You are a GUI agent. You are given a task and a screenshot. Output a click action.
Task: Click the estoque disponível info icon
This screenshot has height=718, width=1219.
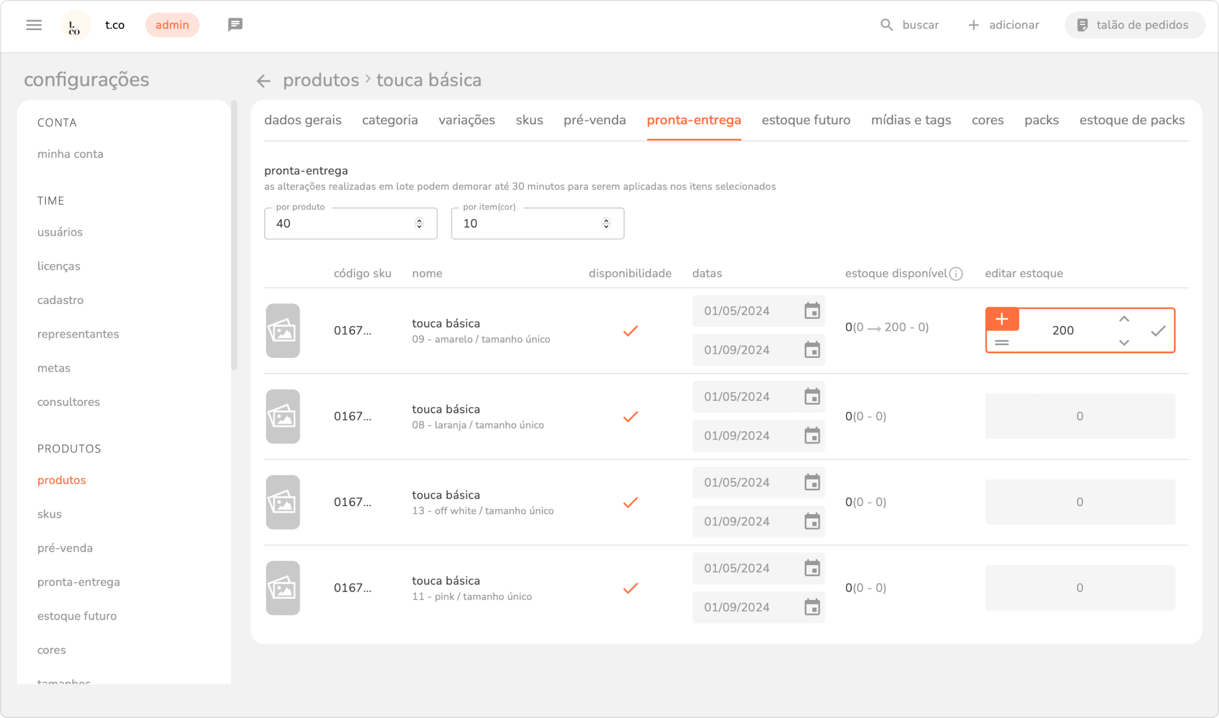[x=956, y=274]
